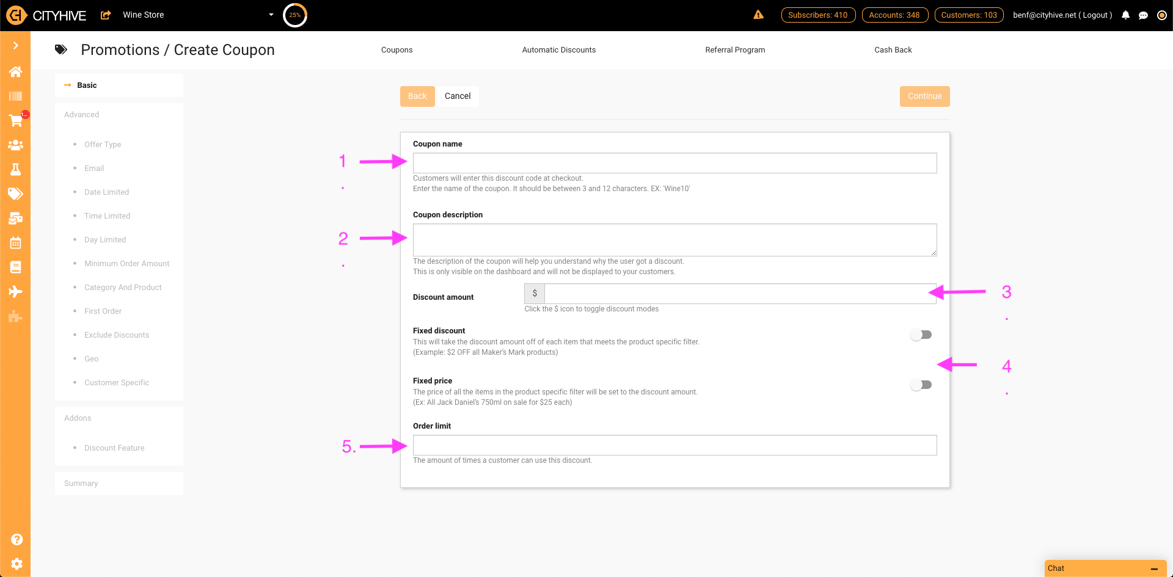The image size is (1173, 577).
Task: Open the Summary step
Action: [x=119, y=484]
